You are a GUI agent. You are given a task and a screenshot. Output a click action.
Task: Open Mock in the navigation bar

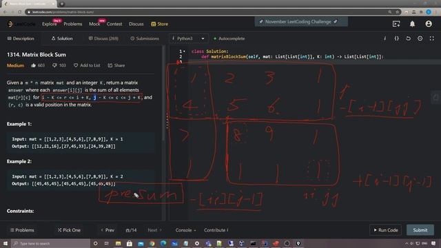[x=94, y=24]
